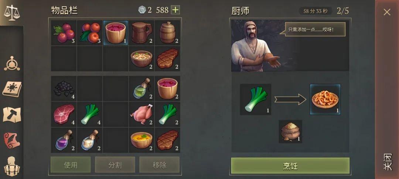399x179 pixels.
Task: Click the 使用 button
Action: tap(71, 165)
